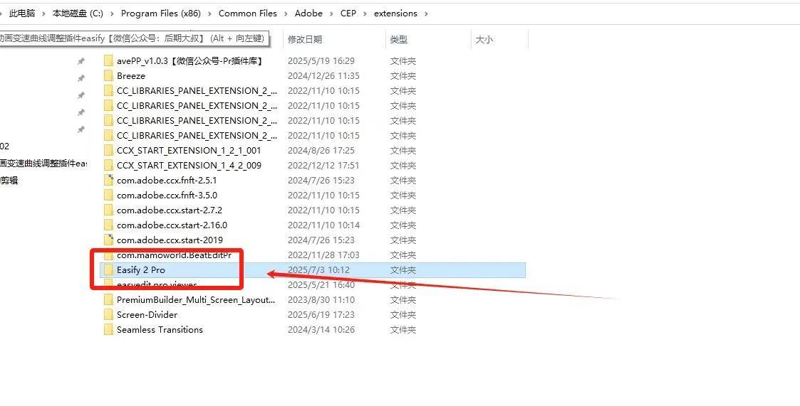Click the CCX_START_EXTENSION_1_4_2_009 folder icon

pyautogui.click(x=108, y=166)
